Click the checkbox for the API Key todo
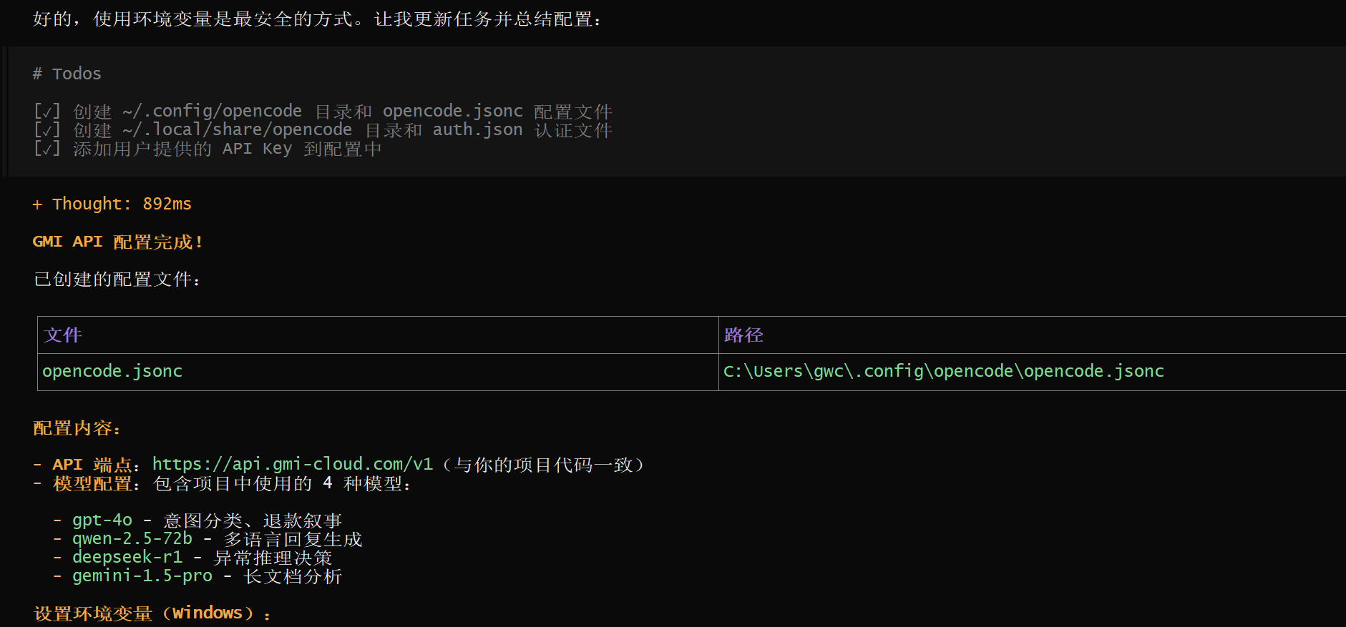1346x627 pixels. pyautogui.click(x=47, y=149)
